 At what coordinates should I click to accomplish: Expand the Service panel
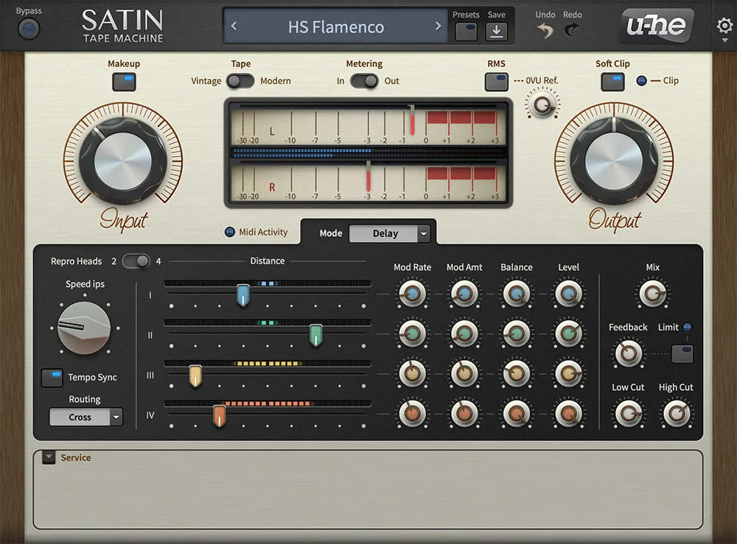[x=48, y=457]
